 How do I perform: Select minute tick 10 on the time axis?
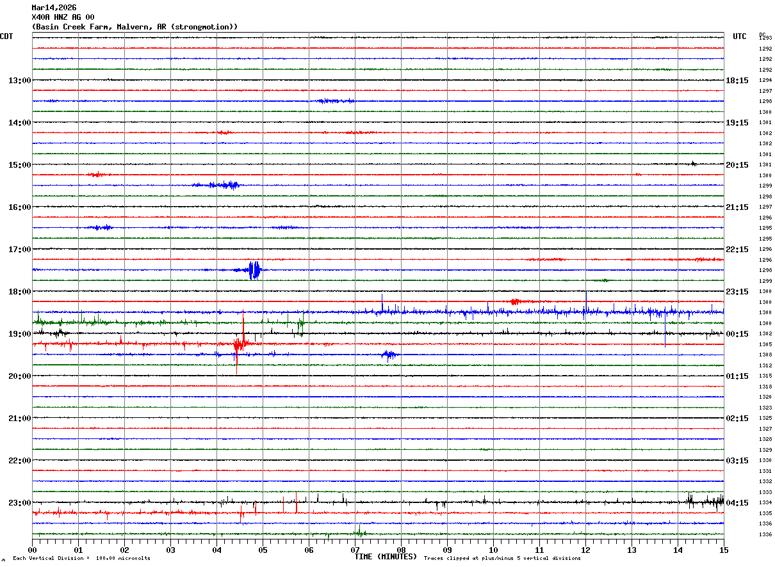[x=493, y=550]
